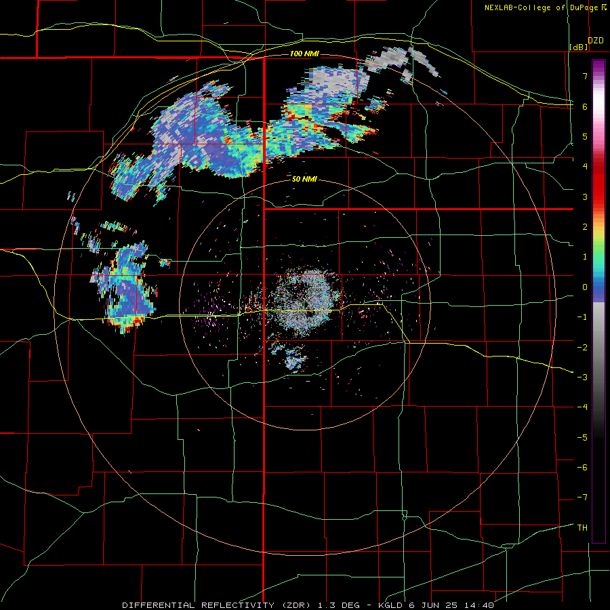Click the 100 NMI range ring label

pyautogui.click(x=304, y=54)
